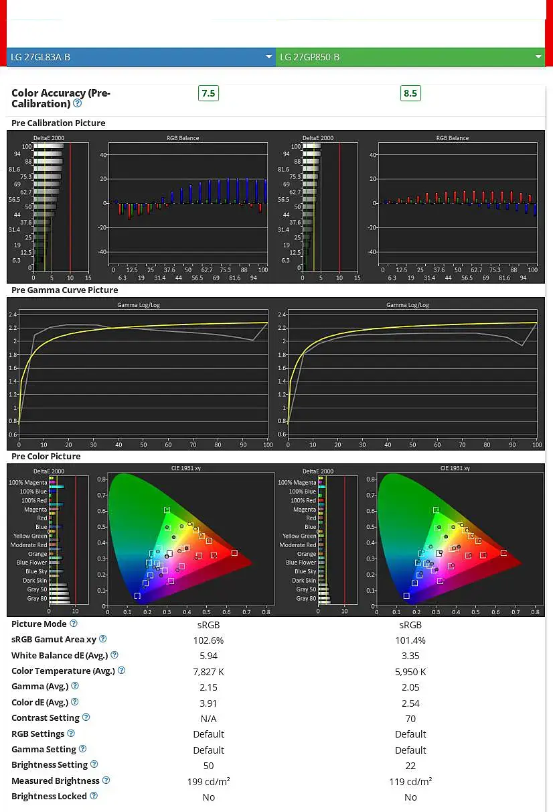The height and width of the screenshot is (812, 553).
Task: Open help icon beside Color dE (Avg.)
Action: click(74, 702)
